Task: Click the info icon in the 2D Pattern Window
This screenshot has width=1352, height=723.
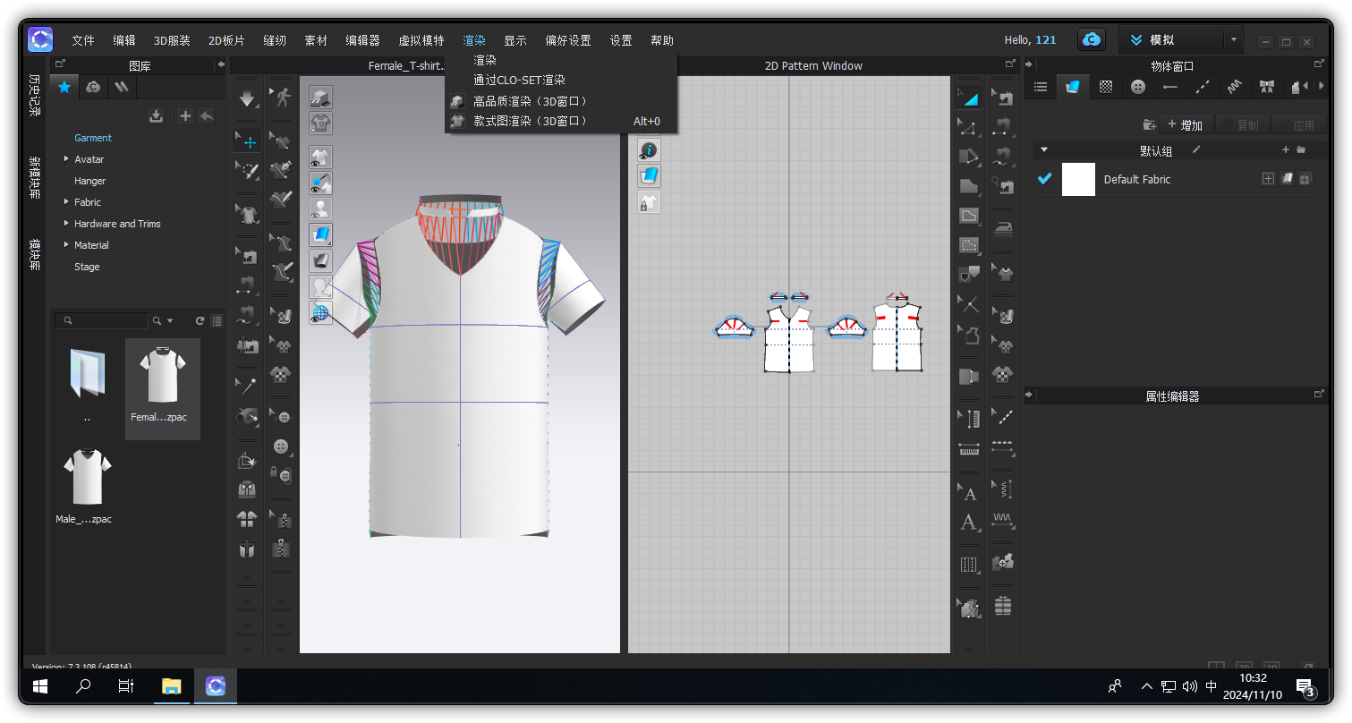Action: [x=648, y=149]
